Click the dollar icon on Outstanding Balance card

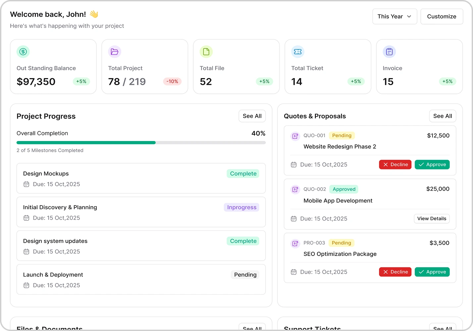pyautogui.click(x=23, y=52)
